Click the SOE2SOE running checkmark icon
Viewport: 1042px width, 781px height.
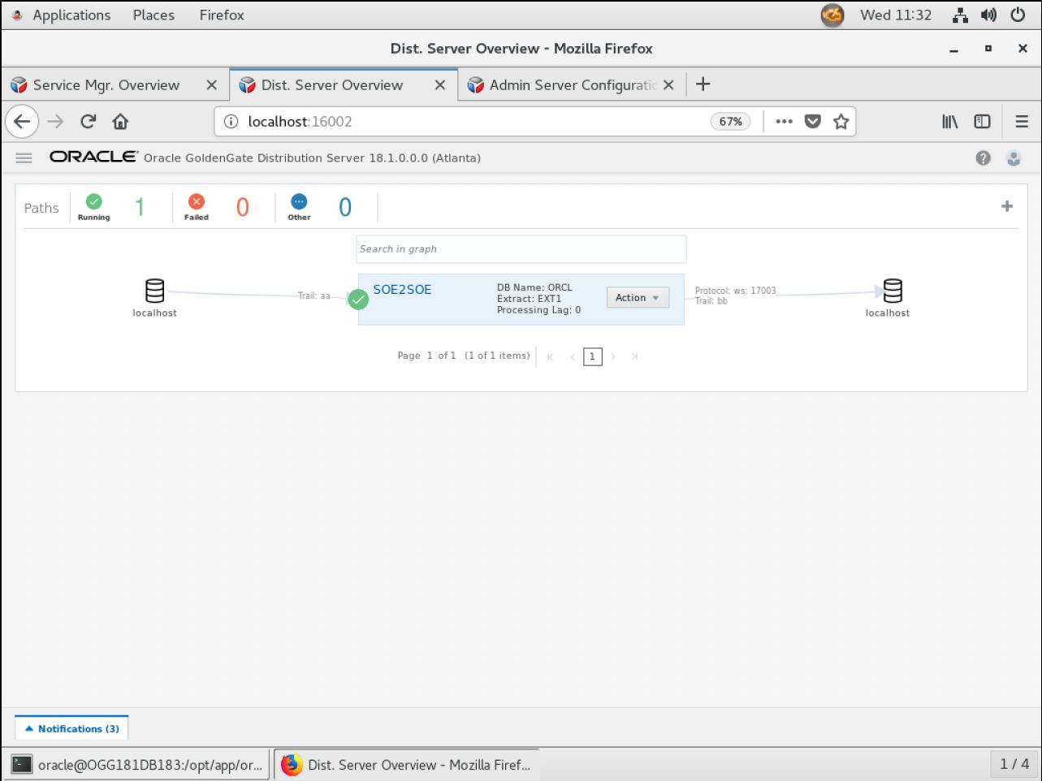[358, 300]
